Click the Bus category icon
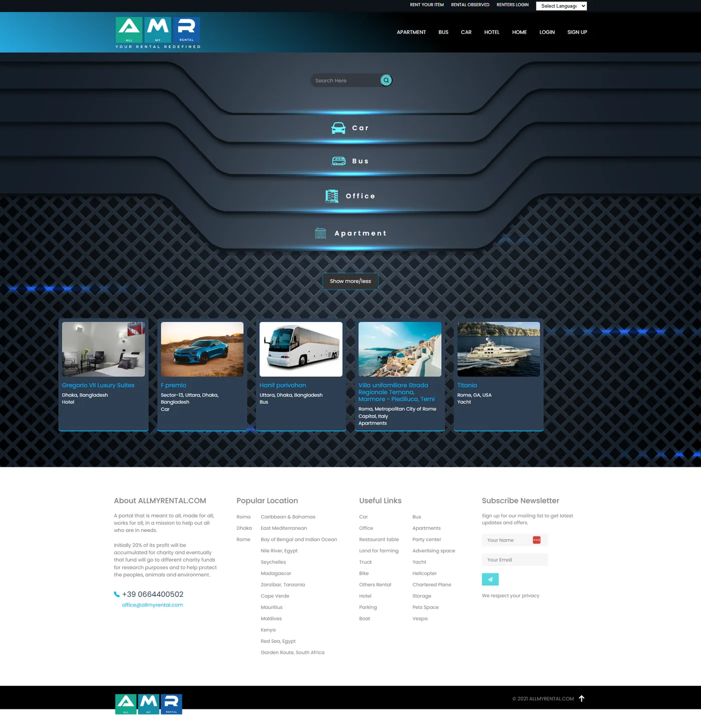Screen dimensions: 701x719 (339, 161)
